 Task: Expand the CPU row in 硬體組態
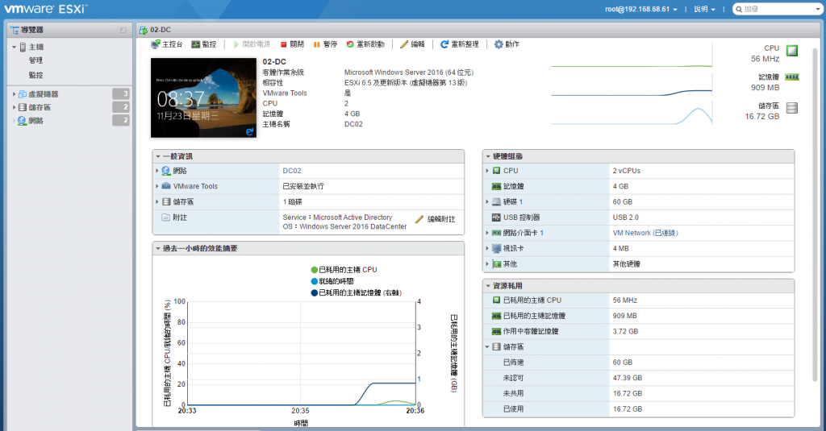tap(487, 171)
